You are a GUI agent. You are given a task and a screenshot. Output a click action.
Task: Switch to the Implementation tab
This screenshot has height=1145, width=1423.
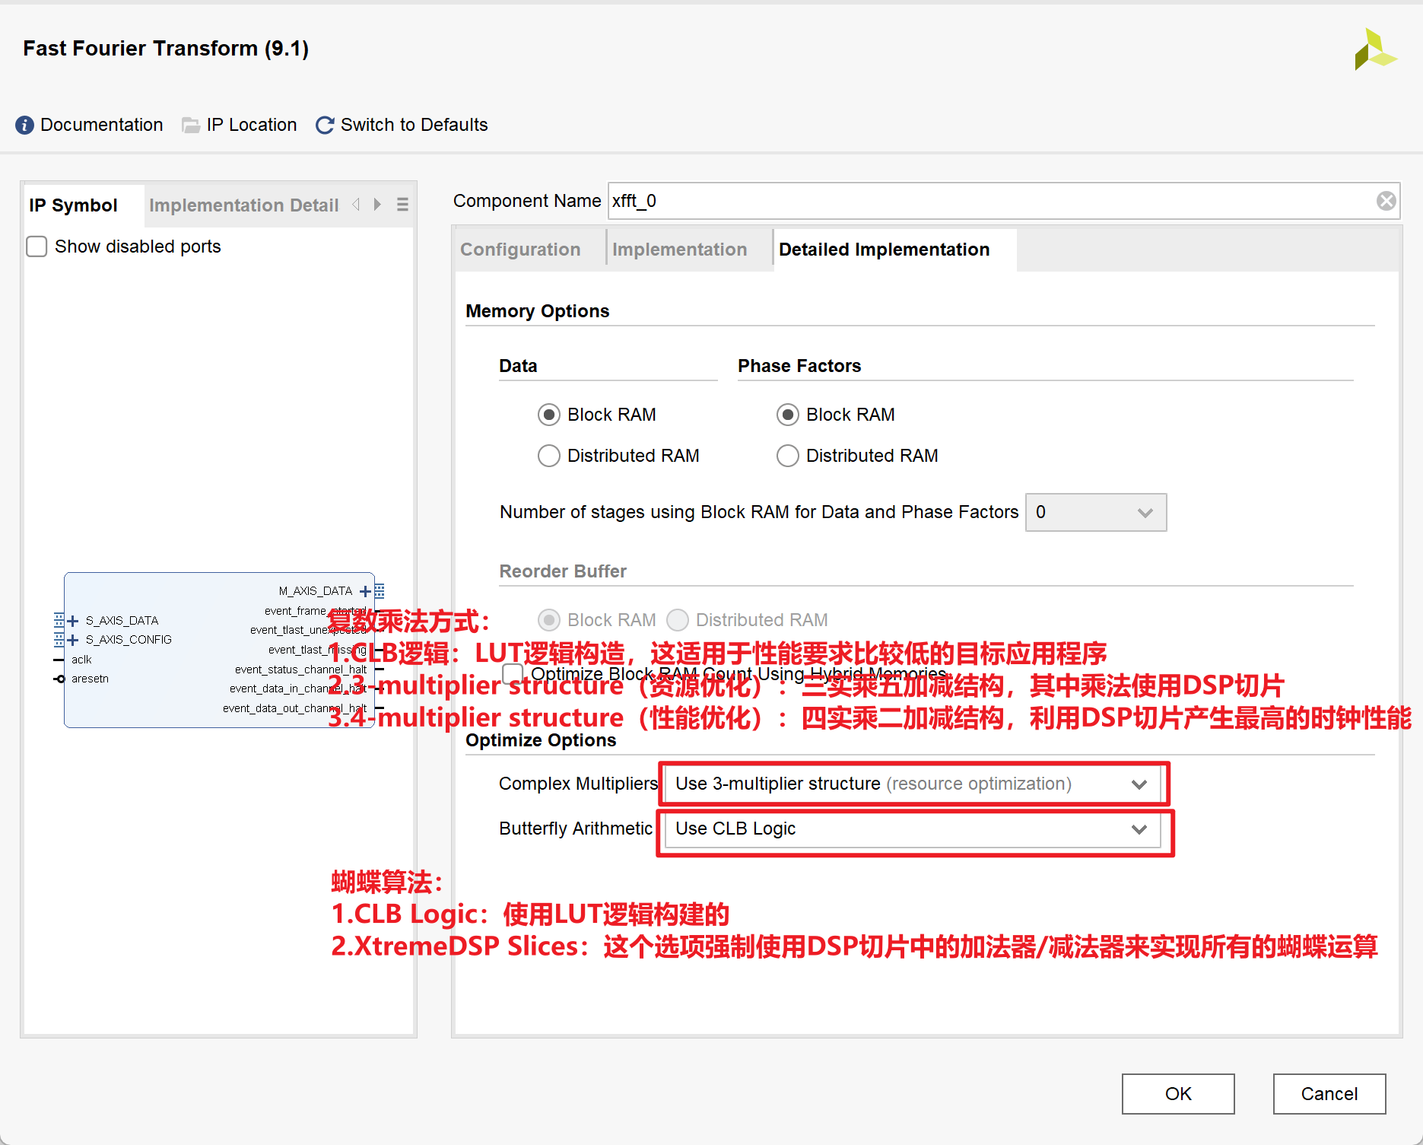[680, 250]
